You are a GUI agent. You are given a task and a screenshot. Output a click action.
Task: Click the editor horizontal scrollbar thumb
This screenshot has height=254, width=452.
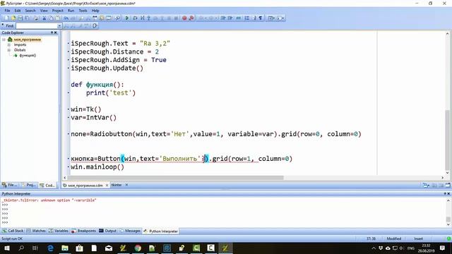tap(175, 178)
